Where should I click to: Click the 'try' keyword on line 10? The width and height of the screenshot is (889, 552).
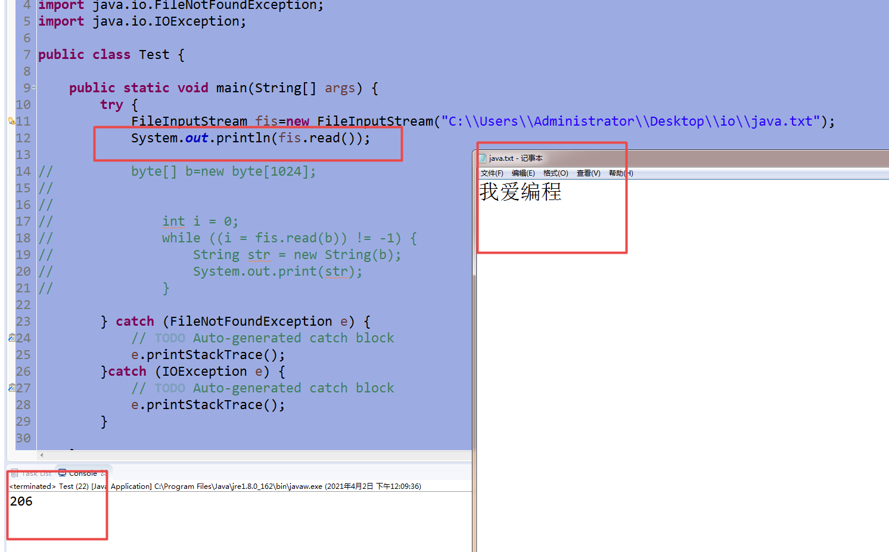[x=111, y=105]
